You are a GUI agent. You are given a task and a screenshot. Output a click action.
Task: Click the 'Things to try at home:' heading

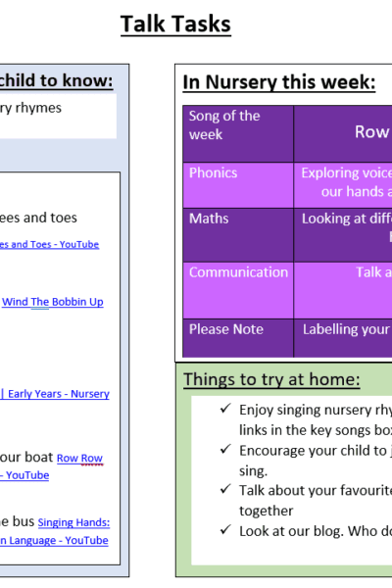(271, 379)
